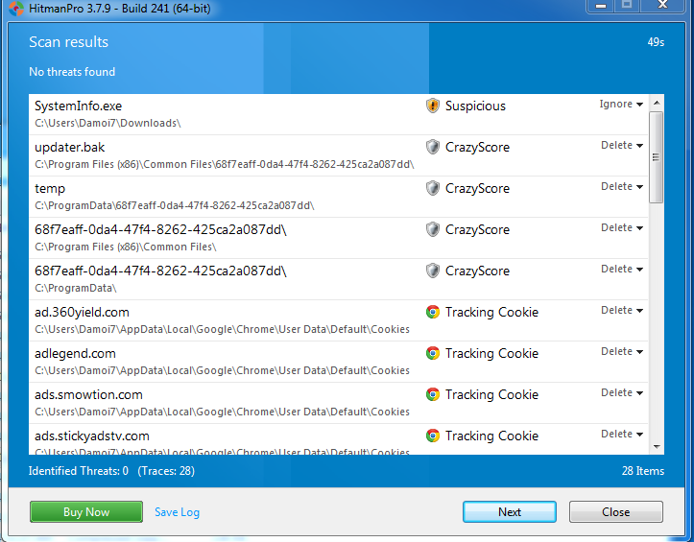Click shield icon of Common Files 68f7eaff folder row
Image resolution: width=694 pixels, height=542 pixels.
tap(432, 229)
